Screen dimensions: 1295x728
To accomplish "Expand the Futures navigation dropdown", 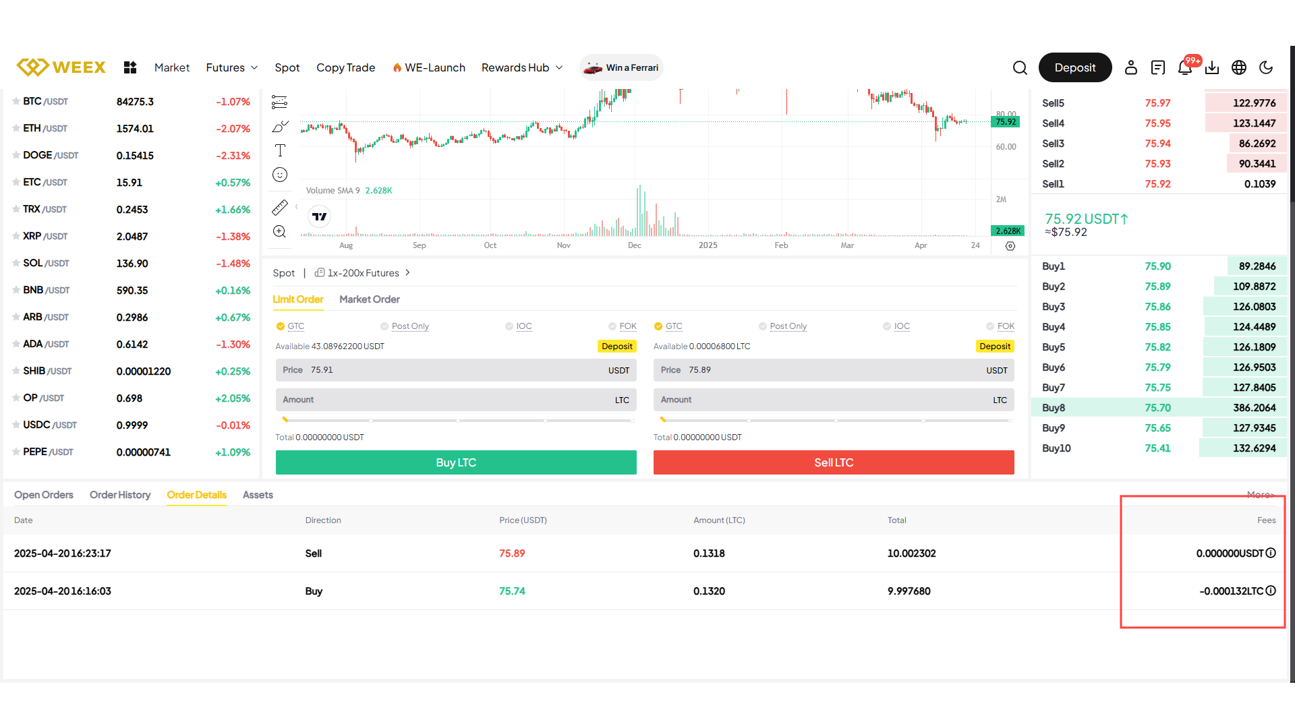I will tap(231, 67).
